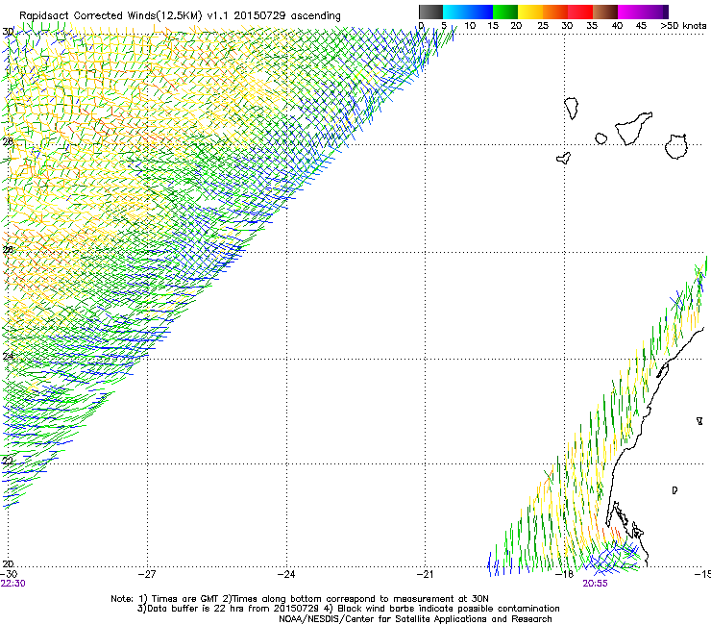Image resolution: width=711 pixels, height=625 pixels.
Task: Pick the orange 25-30 knots color segment
Action: [555, 12]
